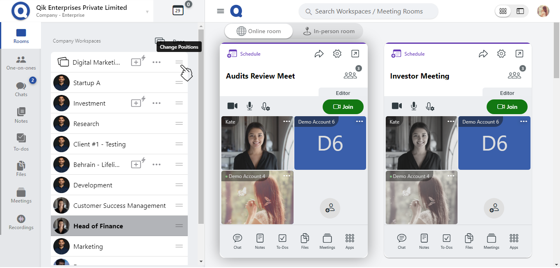Join the Audits Review Meet
The height and width of the screenshot is (268, 560).
tap(343, 107)
